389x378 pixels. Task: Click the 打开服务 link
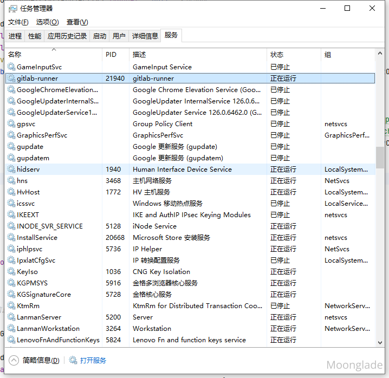coord(93,361)
